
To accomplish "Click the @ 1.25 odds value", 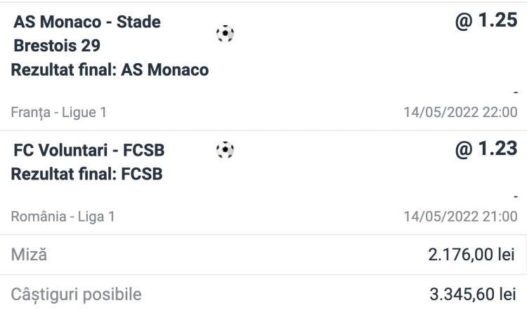I will (x=486, y=20).
